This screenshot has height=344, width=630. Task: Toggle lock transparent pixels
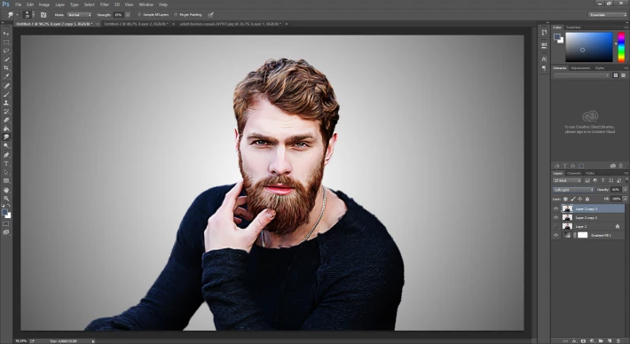(566, 199)
